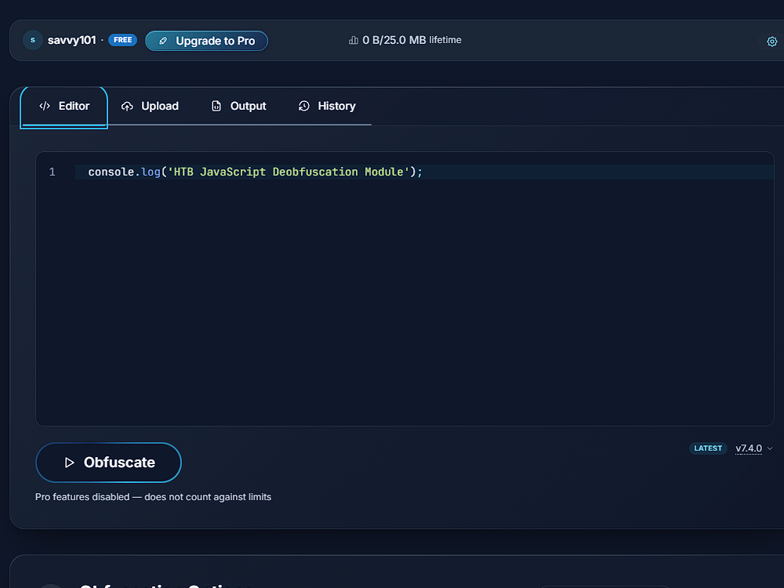Open the Editor tab
Viewport: 784px width, 588px height.
click(64, 106)
